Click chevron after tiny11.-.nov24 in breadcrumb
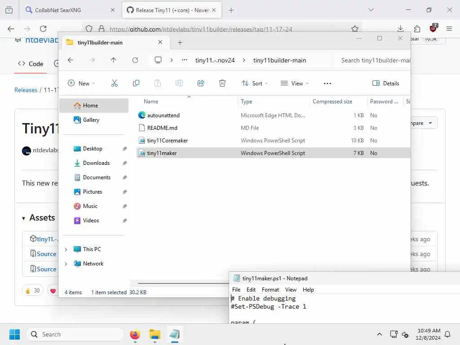This screenshot has width=460, height=345. pos(244,60)
